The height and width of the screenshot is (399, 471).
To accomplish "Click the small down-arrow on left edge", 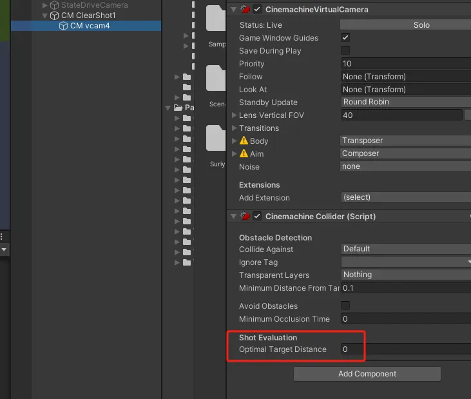I will pyautogui.click(x=4, y=249).
